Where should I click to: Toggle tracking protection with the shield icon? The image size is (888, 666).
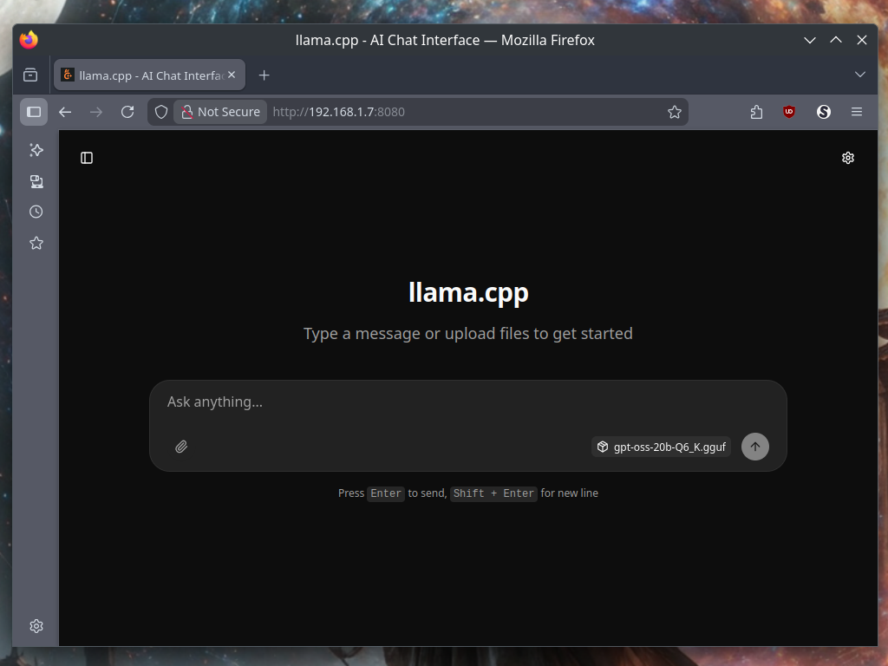pyautogui.click(x=160, y=111)
